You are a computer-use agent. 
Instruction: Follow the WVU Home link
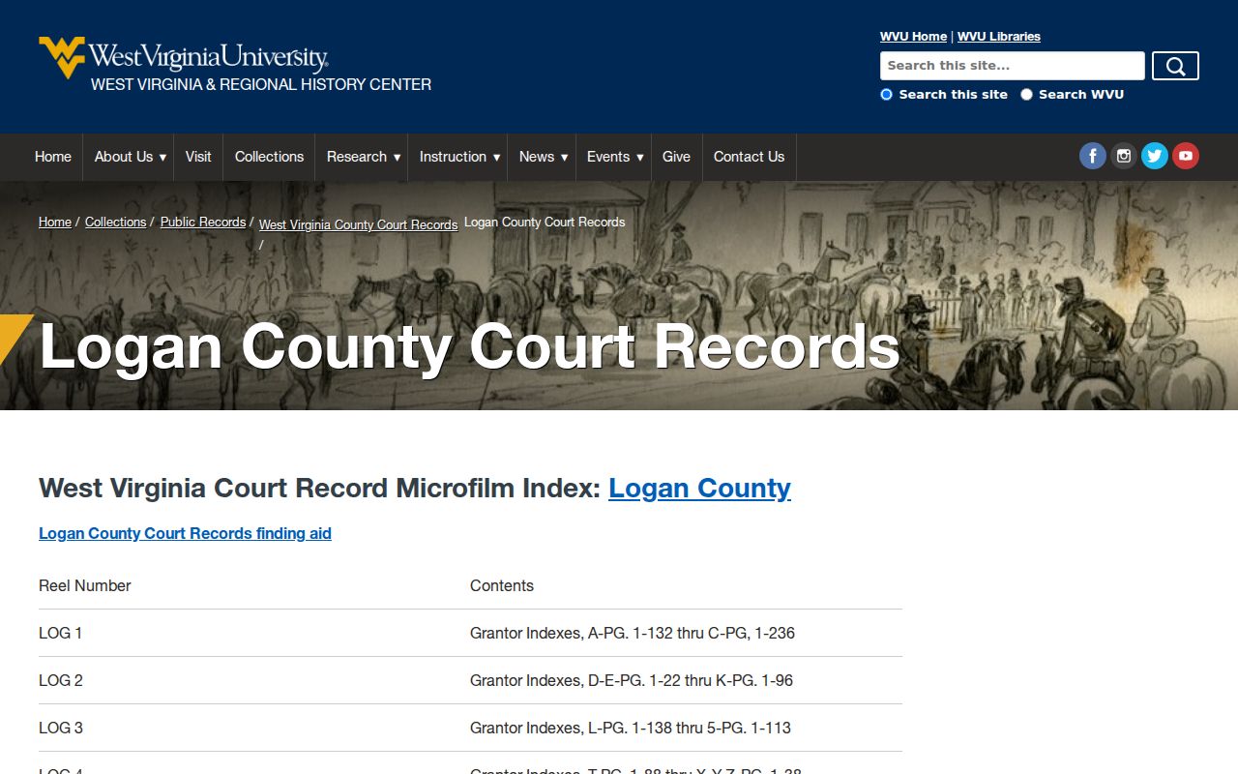[x=913, y=37]
